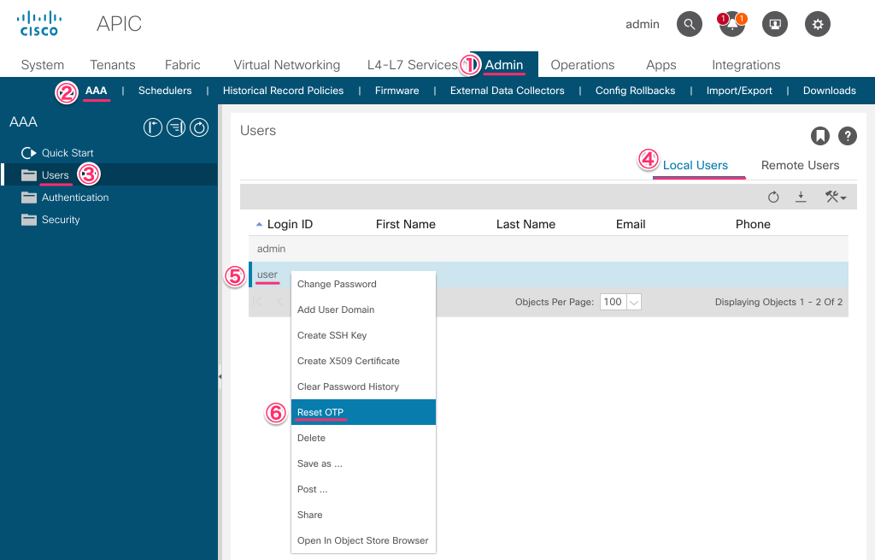
Task: Select the user row Login ID
Action: click(267, 274)
